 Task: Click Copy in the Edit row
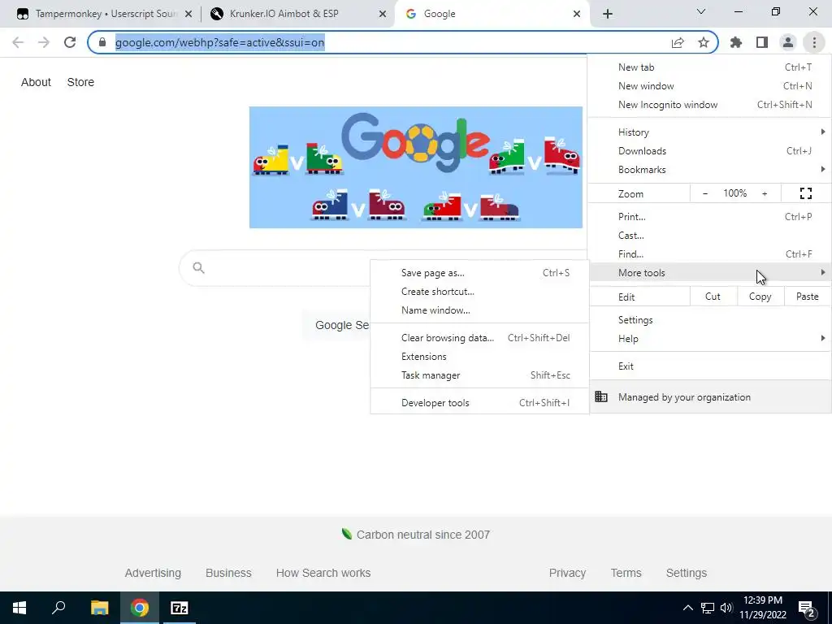point(760,297)
